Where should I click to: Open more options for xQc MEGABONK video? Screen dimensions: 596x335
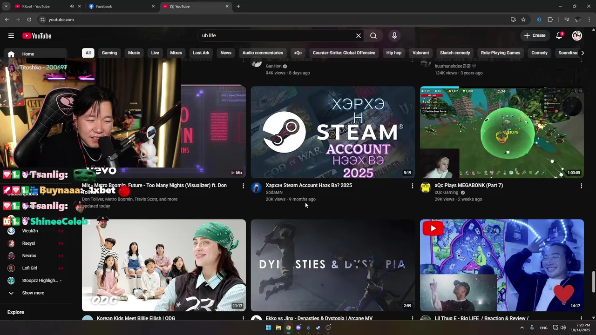coord(581,186)
